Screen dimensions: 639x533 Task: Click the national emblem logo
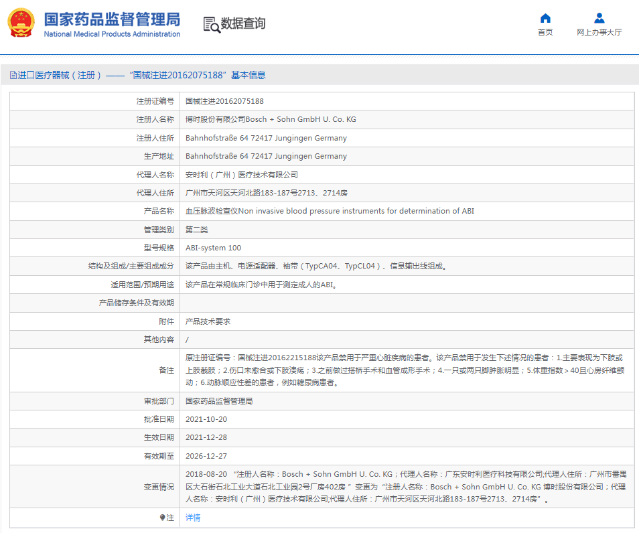pyautogui.click(x=21, y=23)
